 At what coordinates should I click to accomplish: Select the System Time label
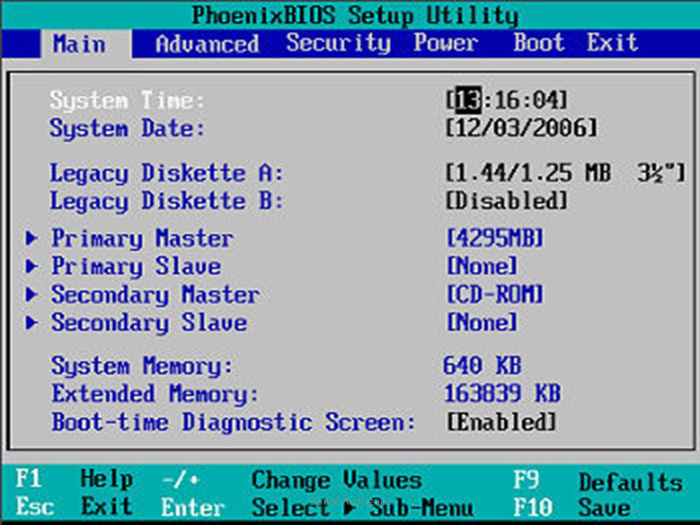(127, 100)
